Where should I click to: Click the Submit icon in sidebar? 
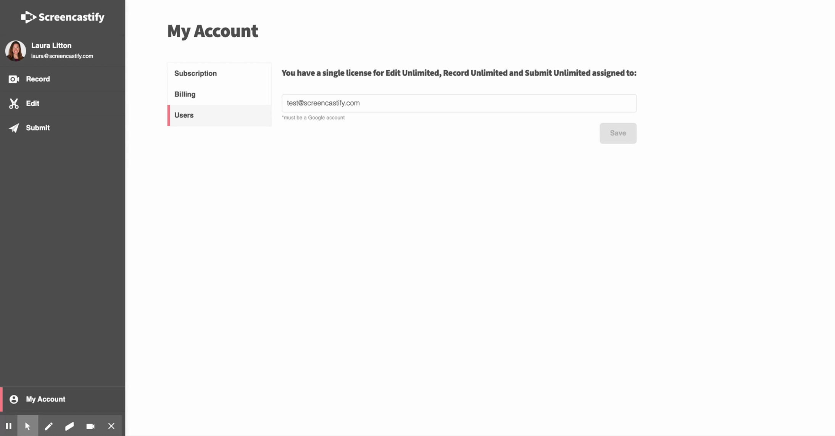tap(14, 128)
